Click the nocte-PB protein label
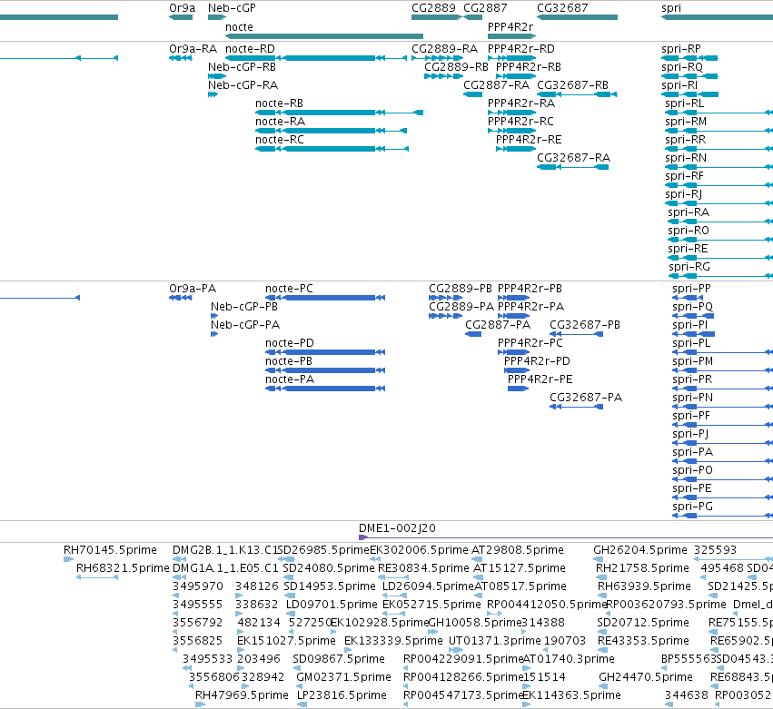This screenshot has width=773, height=709. tap(288, 361)
